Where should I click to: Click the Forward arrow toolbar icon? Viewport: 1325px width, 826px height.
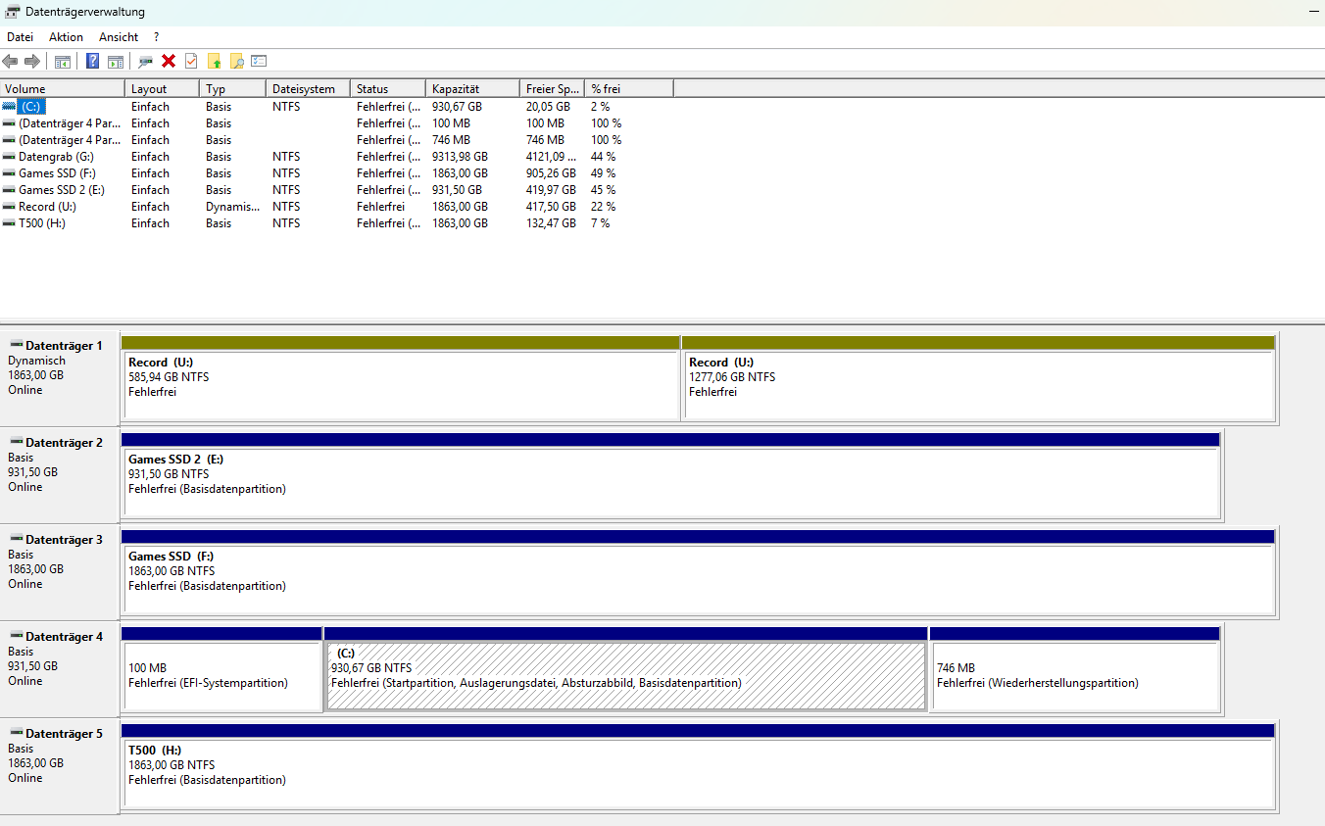32,61
